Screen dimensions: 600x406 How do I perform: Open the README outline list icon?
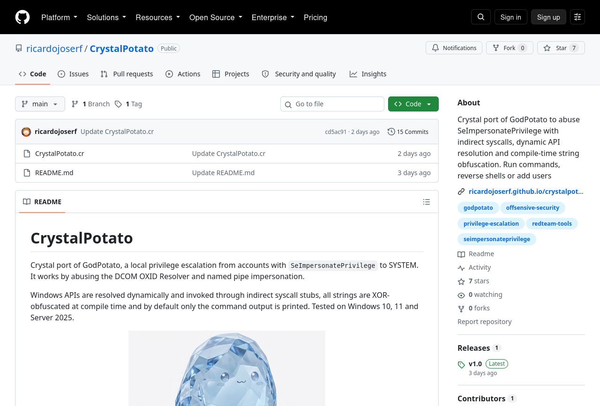(427, 202)
